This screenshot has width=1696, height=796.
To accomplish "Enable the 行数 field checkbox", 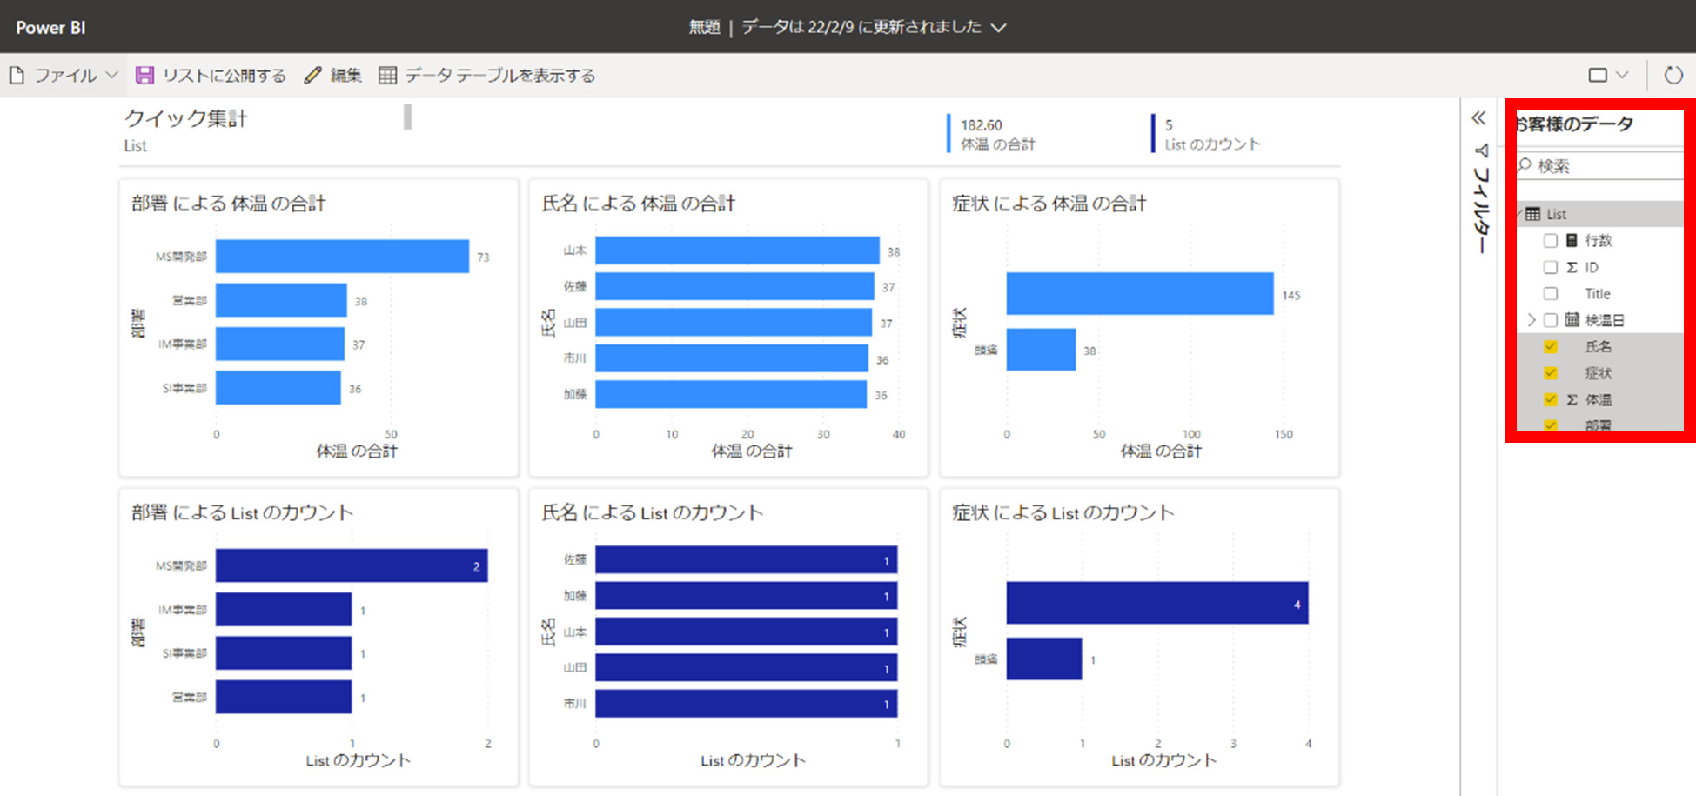I will 1550,241.
